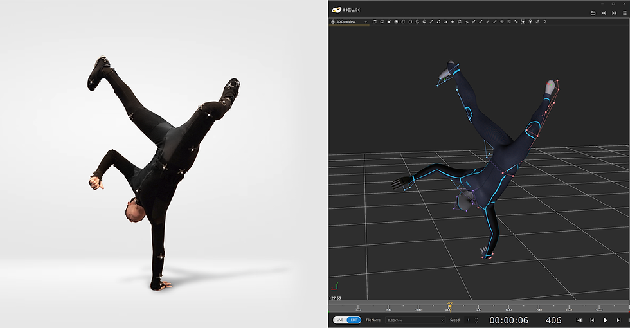
Task: Increase playback Speed with up arrow
Action: (476, 318)
